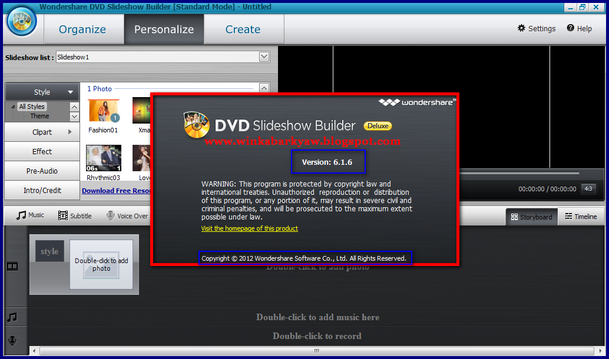609x359 pixels.
Task: Click the Timeline lines icon
Action: (x=568, y=216)
